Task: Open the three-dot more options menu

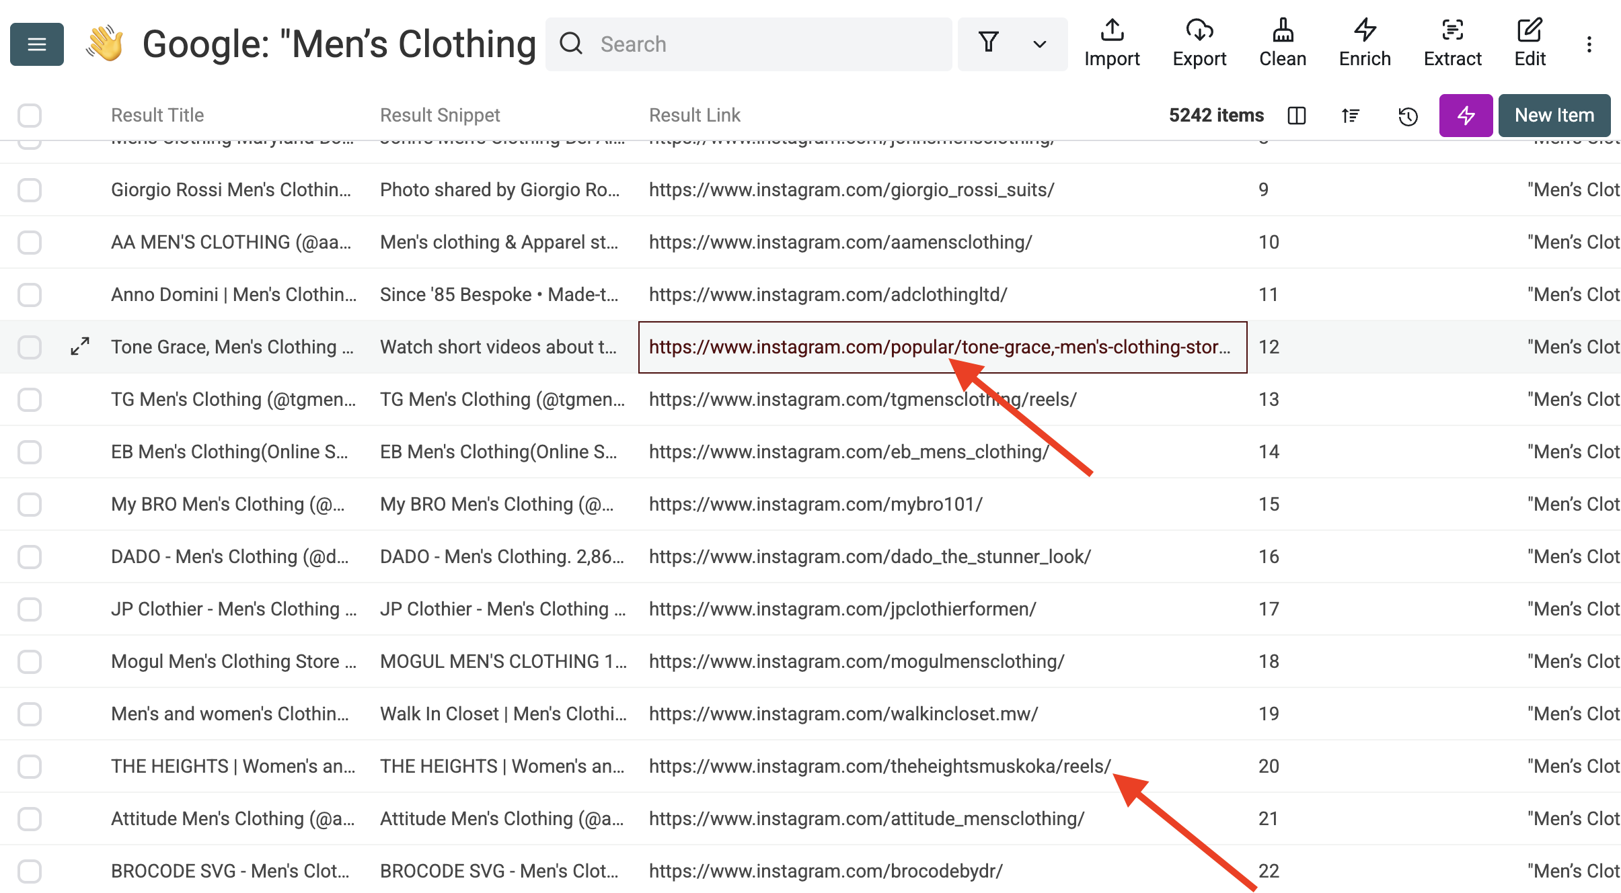Action: pyautogui.click(x=1589, y=44)
